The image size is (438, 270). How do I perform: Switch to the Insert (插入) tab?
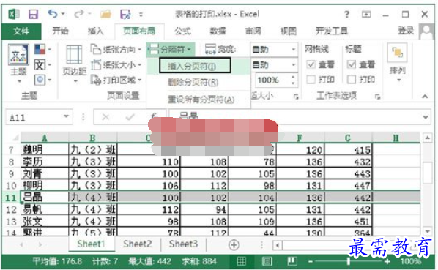(x=95, y=31)
